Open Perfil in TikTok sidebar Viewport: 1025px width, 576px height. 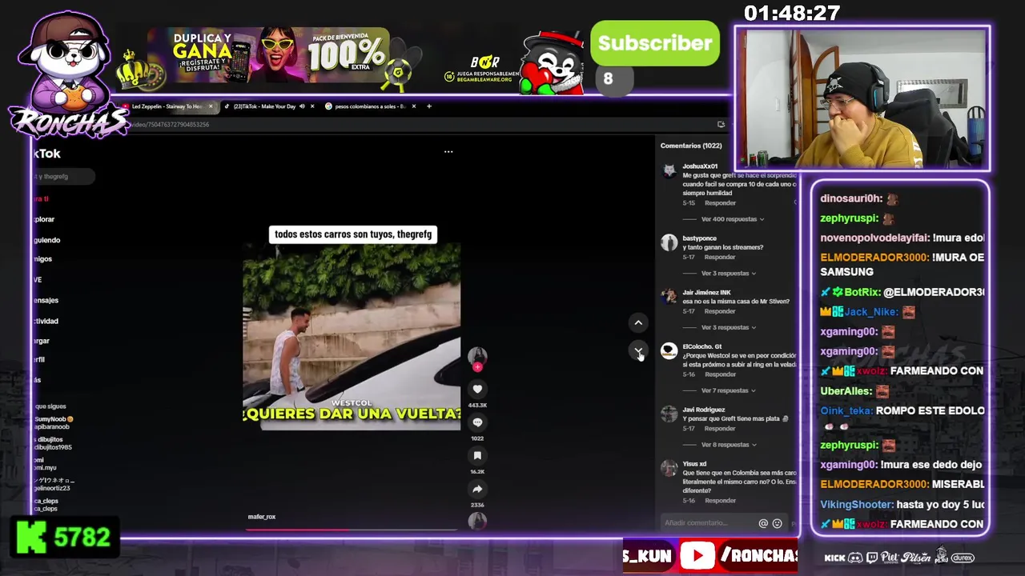[x=39, y=360]
